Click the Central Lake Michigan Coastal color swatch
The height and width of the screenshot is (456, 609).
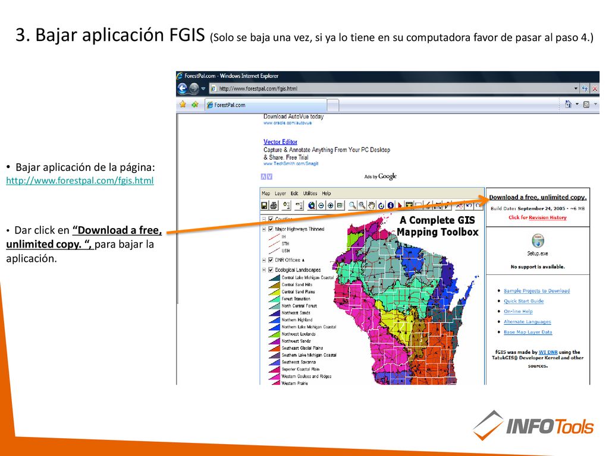point(275,278)
